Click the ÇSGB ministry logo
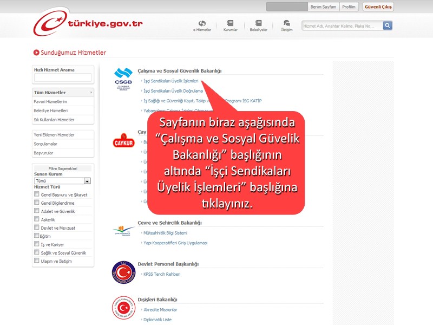 tap(123, 79)
